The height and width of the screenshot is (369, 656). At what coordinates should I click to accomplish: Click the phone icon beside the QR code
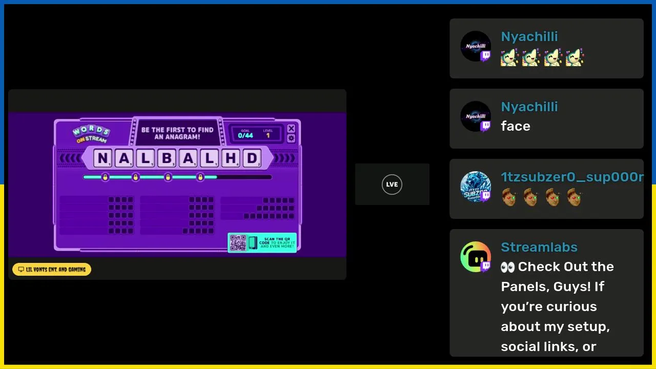click(253, 243)
